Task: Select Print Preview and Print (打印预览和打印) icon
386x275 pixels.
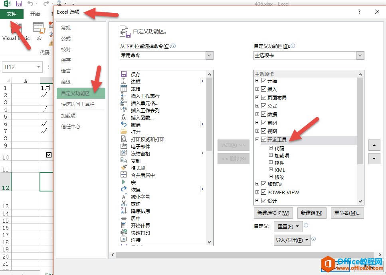Action: pos(124,139)
